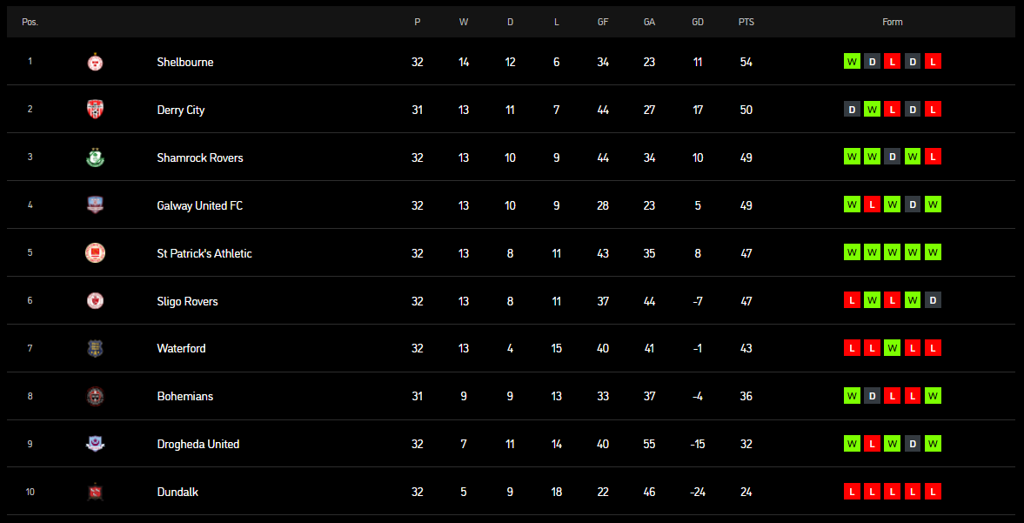1024x523 pixels.
Task: Click the Galway United FC crest
Action: point(96,205)
